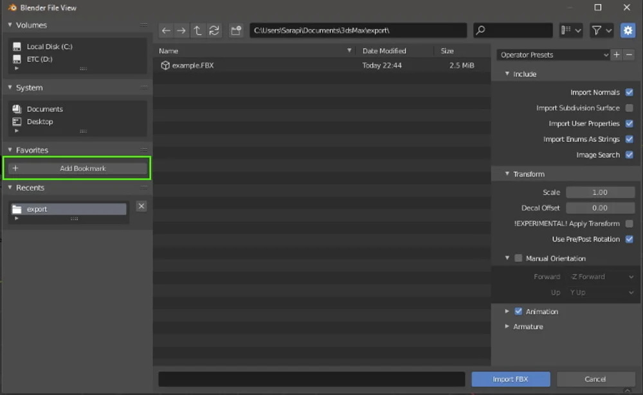The width and height of the screenshot is (643, 395).
Task: Click Add Bookmark in Favorites
Action: point(77,168)
